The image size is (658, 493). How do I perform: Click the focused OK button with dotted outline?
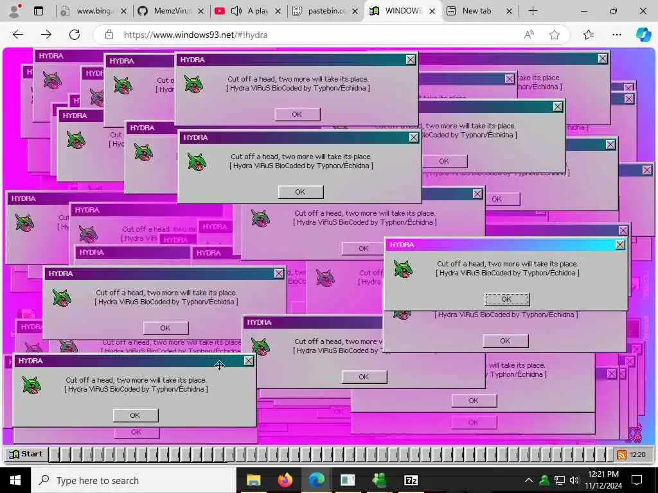506,299
